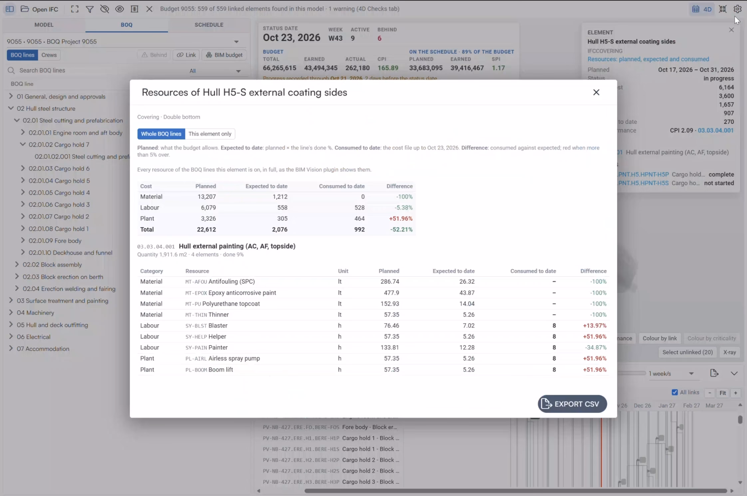Screen dimensions: 747x496
Task: Click the timeline speed slider track
Action: coord(631,373)
